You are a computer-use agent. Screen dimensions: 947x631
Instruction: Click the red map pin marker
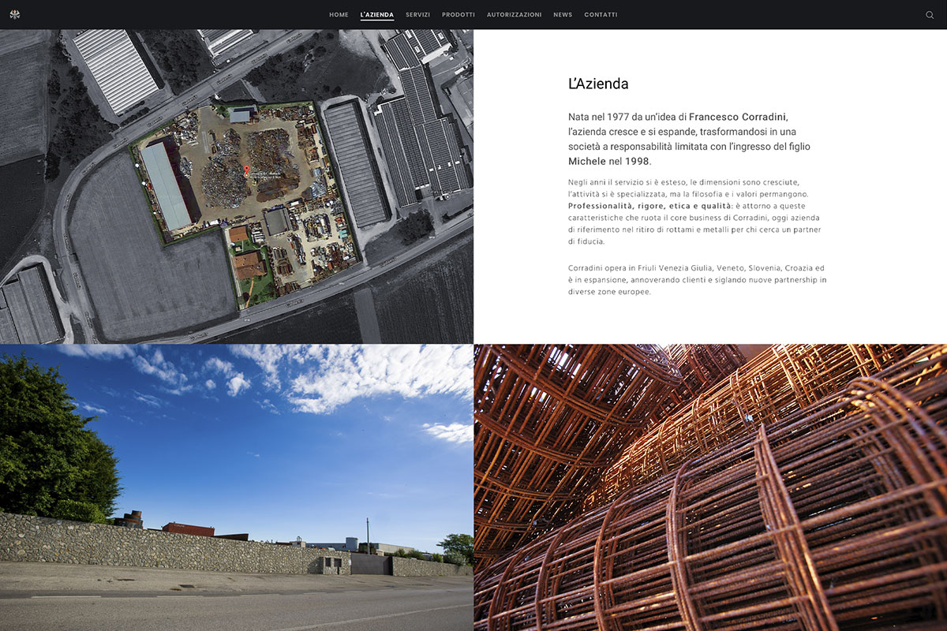point(245,170)
